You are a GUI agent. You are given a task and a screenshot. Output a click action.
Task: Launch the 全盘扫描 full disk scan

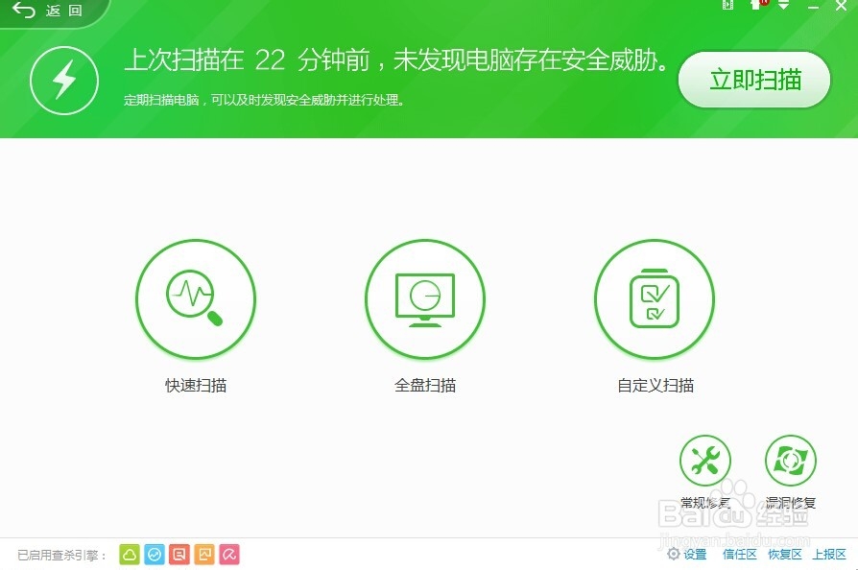[424, 298]
